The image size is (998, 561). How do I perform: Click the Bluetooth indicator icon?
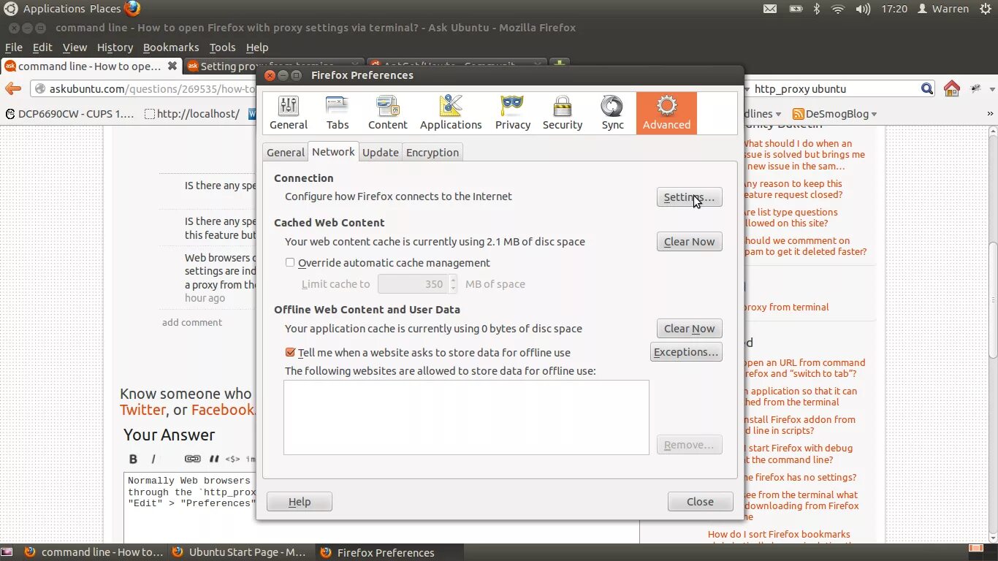(x=818, y=9)
